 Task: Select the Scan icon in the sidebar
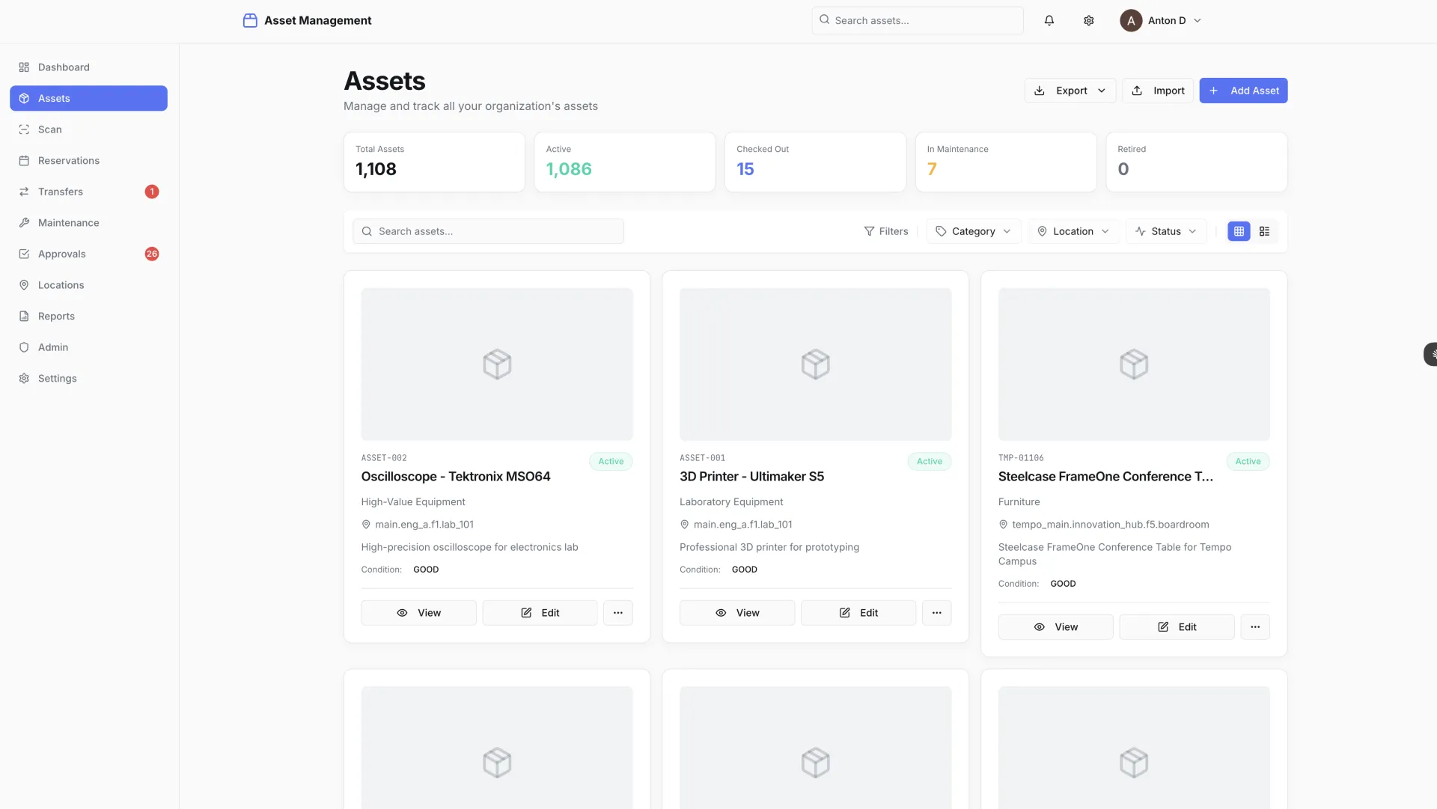tap(23, 129)
